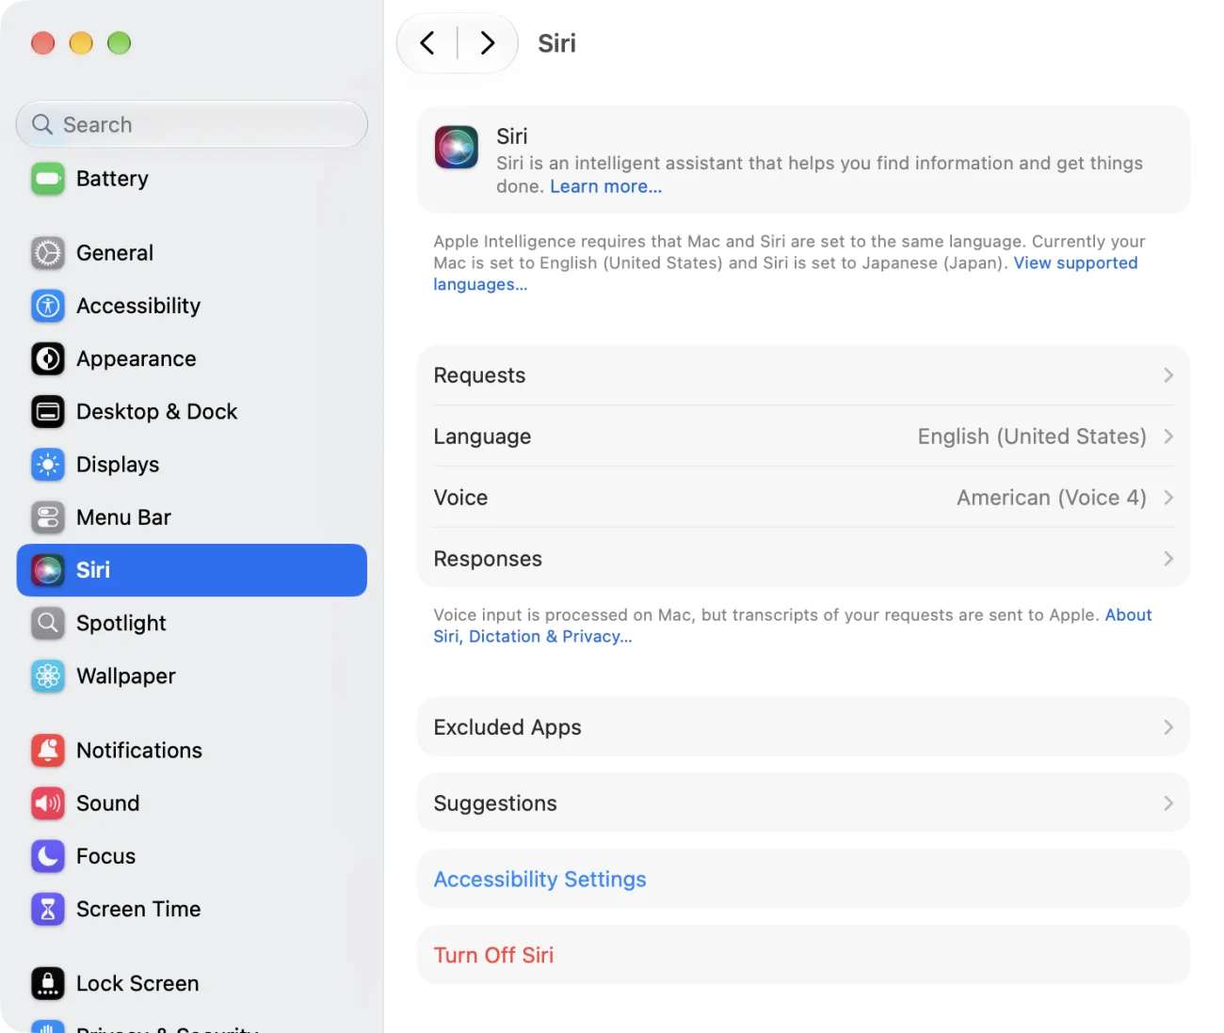Viewport: 1224px width, 1033px height.
Task: Click the Menu Bar toggle-style icon
Action: coord(48,517)
